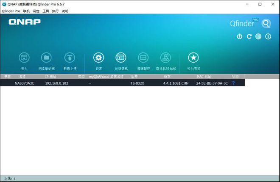The height and width of the screenshot is (182, 280).
Task: Sort by 名称 (Name) column header
Action: (x=22, y=77)
